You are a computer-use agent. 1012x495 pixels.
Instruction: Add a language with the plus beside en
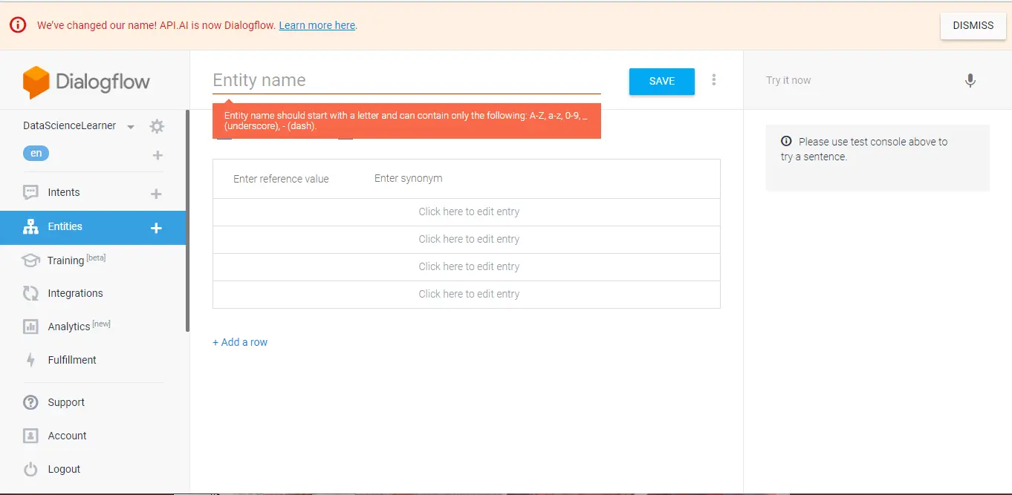158,155
